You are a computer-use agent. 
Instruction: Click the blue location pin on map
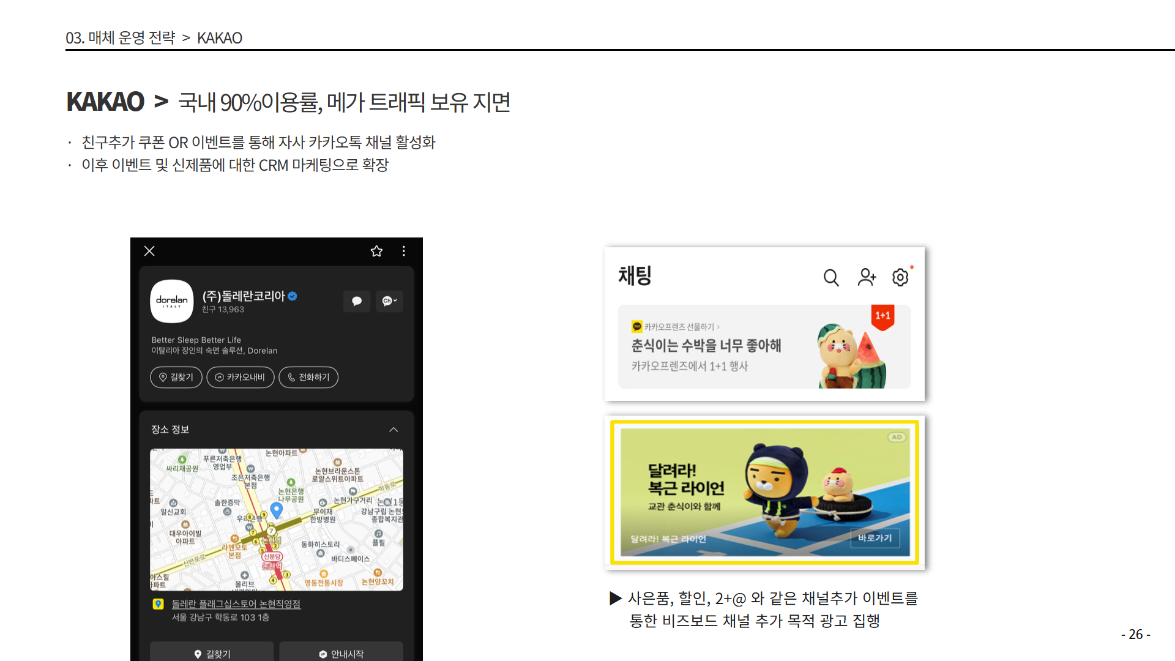(277, 510)
